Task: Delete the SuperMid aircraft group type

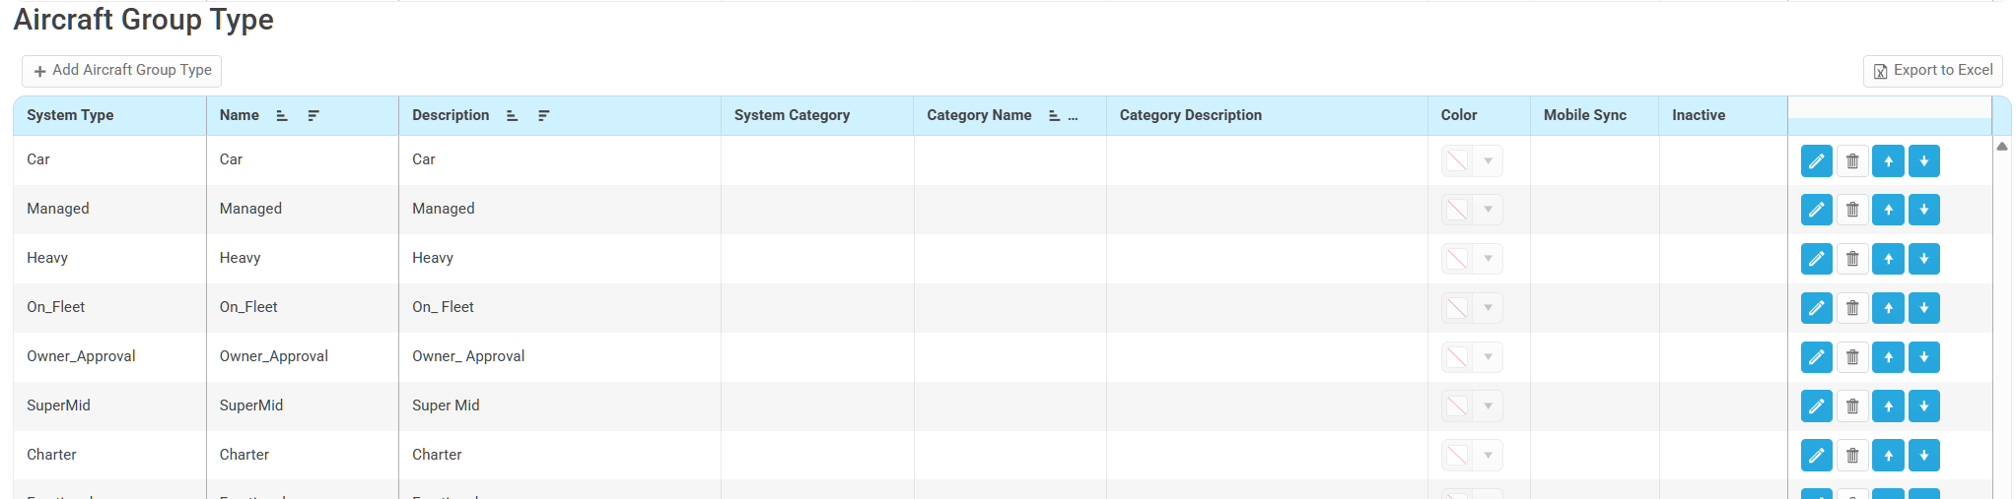Action: tap(1852, 406)
